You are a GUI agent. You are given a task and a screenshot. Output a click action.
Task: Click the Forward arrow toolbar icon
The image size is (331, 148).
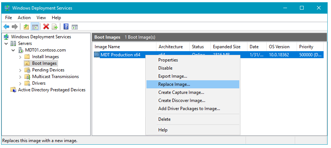pos(15,27)
